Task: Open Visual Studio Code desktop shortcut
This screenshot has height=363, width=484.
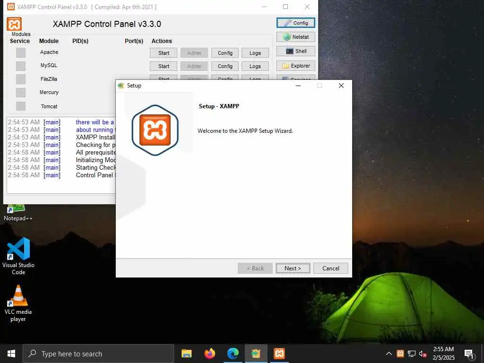Action: click(18, 256)
